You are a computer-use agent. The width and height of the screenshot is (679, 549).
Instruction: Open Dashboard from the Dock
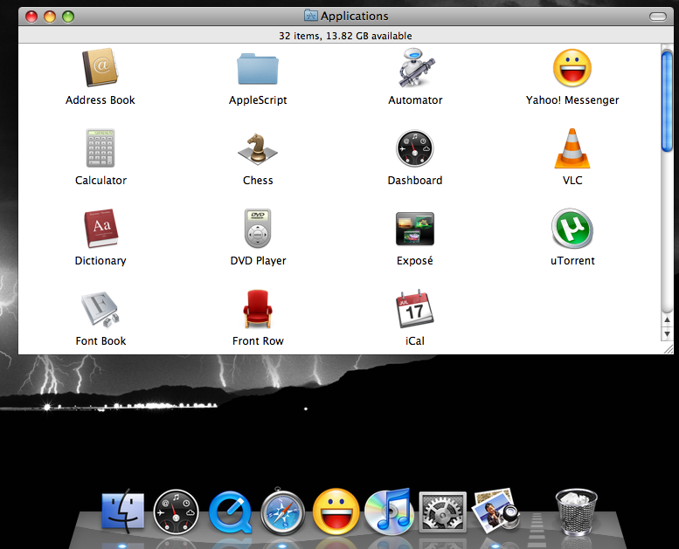tap(176, 511)
